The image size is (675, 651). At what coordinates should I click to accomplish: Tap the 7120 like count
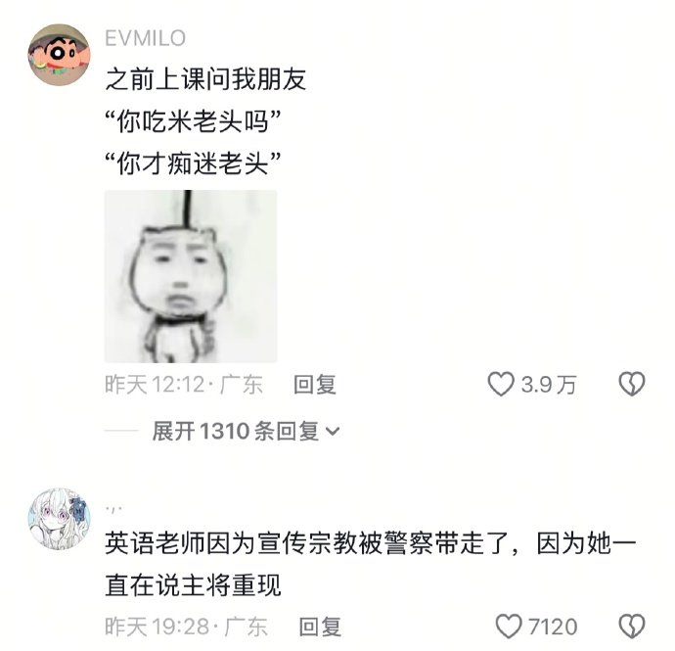click(x=553, y=627)
